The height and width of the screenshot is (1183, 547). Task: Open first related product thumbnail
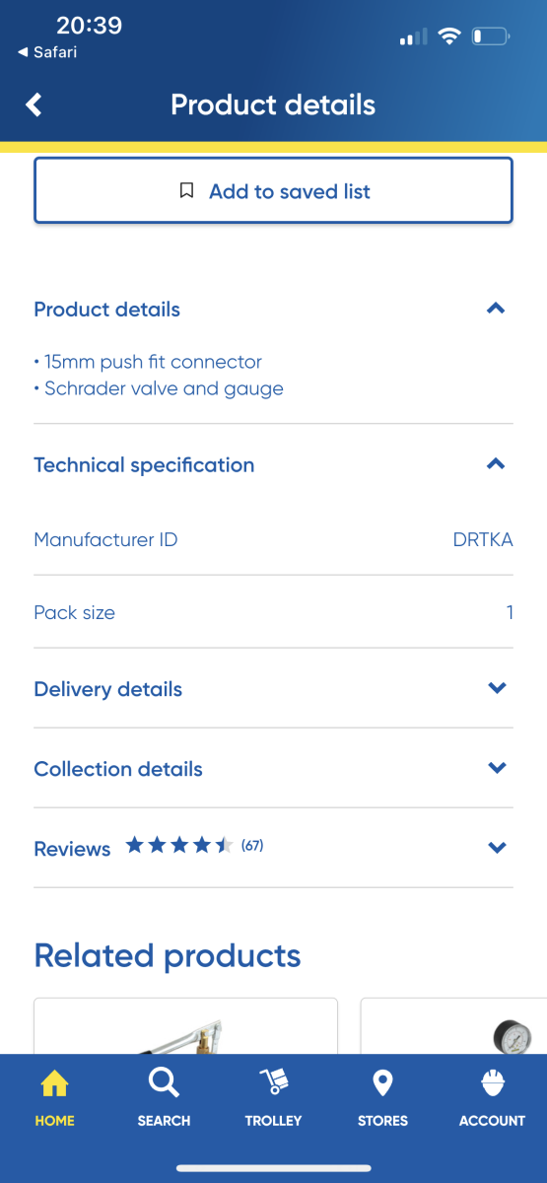coord(185,1025)
